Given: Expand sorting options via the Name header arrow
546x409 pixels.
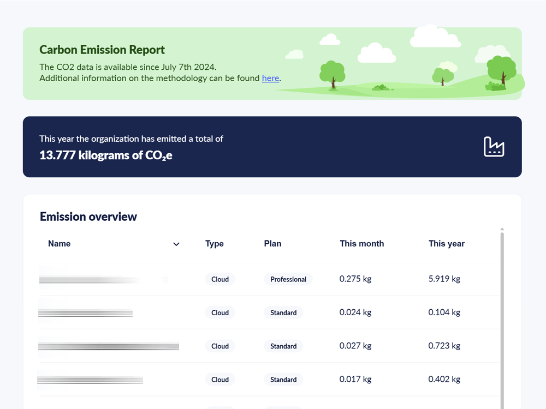Looking at the screenshot, I should pyautogui.click(x=176, y=244).
